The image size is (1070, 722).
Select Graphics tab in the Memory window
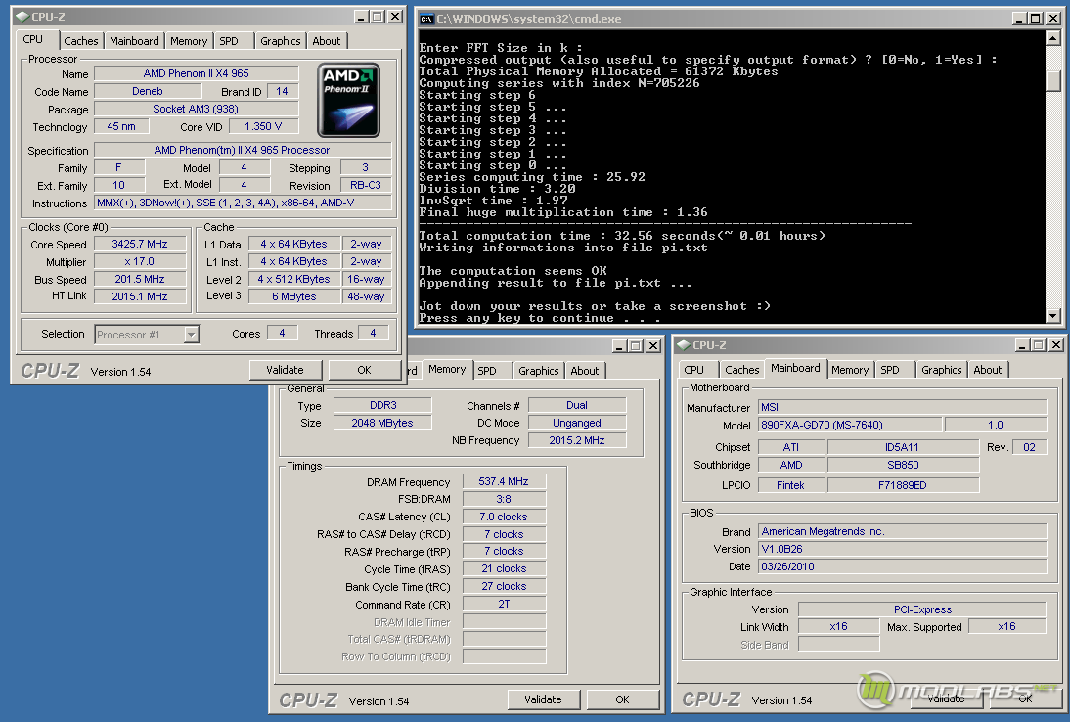[538, 371]
